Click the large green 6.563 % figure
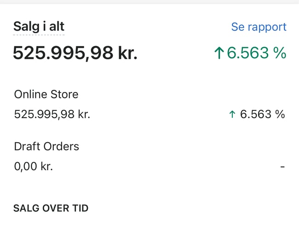This screenshot has height=230, width=299. [x=256, y=53]
